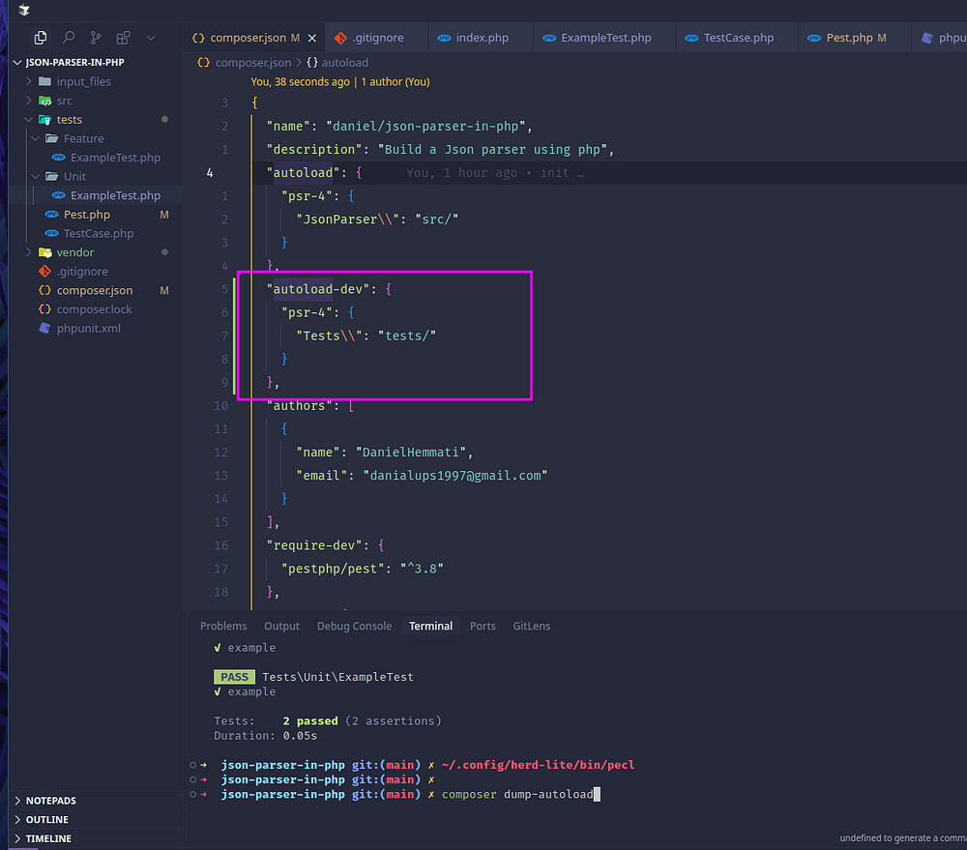Show additional views chevron in activity bar
The width and height of the screenshot is (967, 850).
click(150, 38)
